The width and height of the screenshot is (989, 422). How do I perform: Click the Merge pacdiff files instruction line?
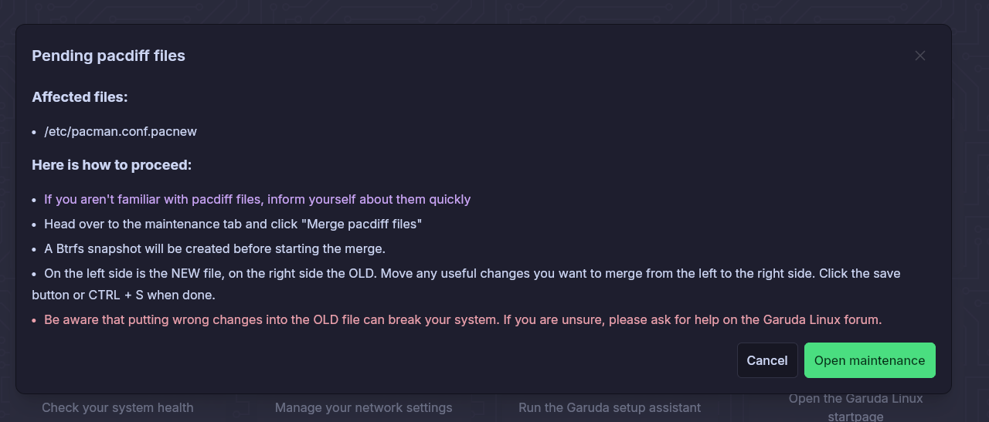point(233,224)
